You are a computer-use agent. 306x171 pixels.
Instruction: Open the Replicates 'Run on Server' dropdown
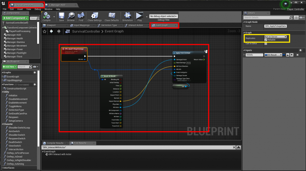click(x=275, y=37)
